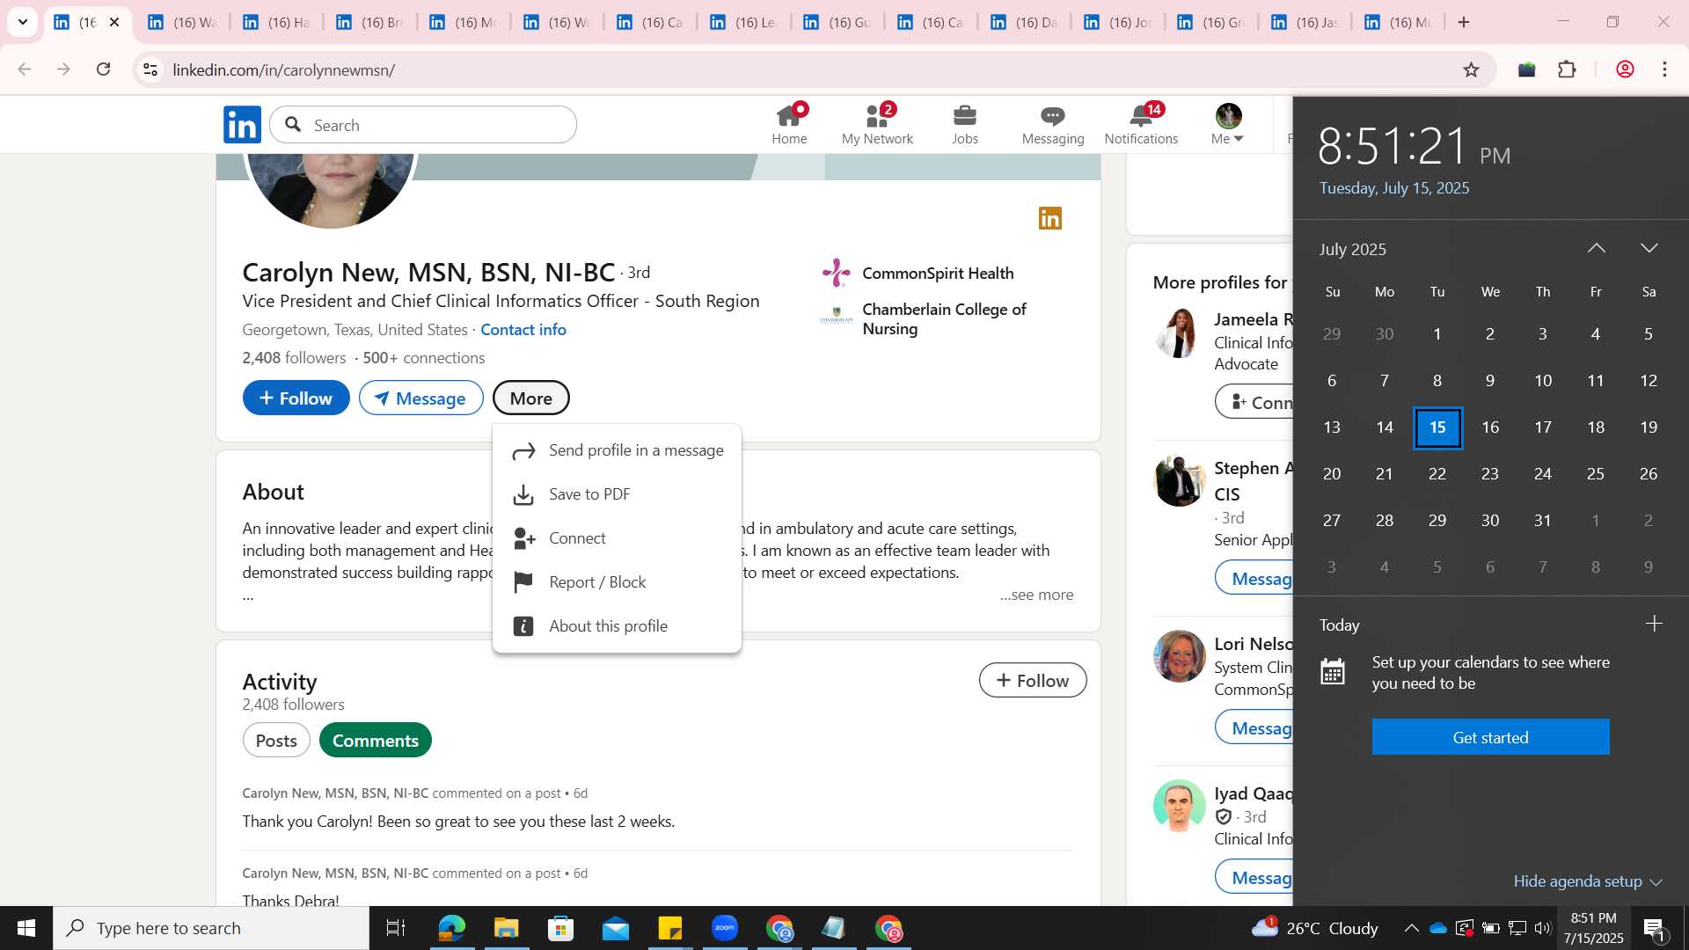Open My Network page
Image resolution: width=1689 pixels, height=950 pixels.
click(x=877, y=124)
